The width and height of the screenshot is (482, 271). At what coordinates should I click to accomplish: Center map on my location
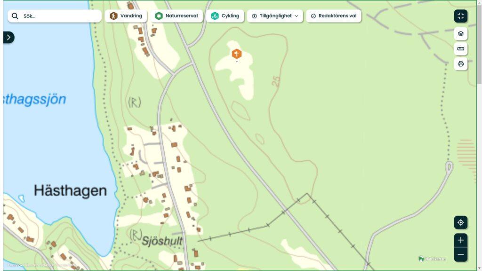pyautogui.click(x=460, y=223)
